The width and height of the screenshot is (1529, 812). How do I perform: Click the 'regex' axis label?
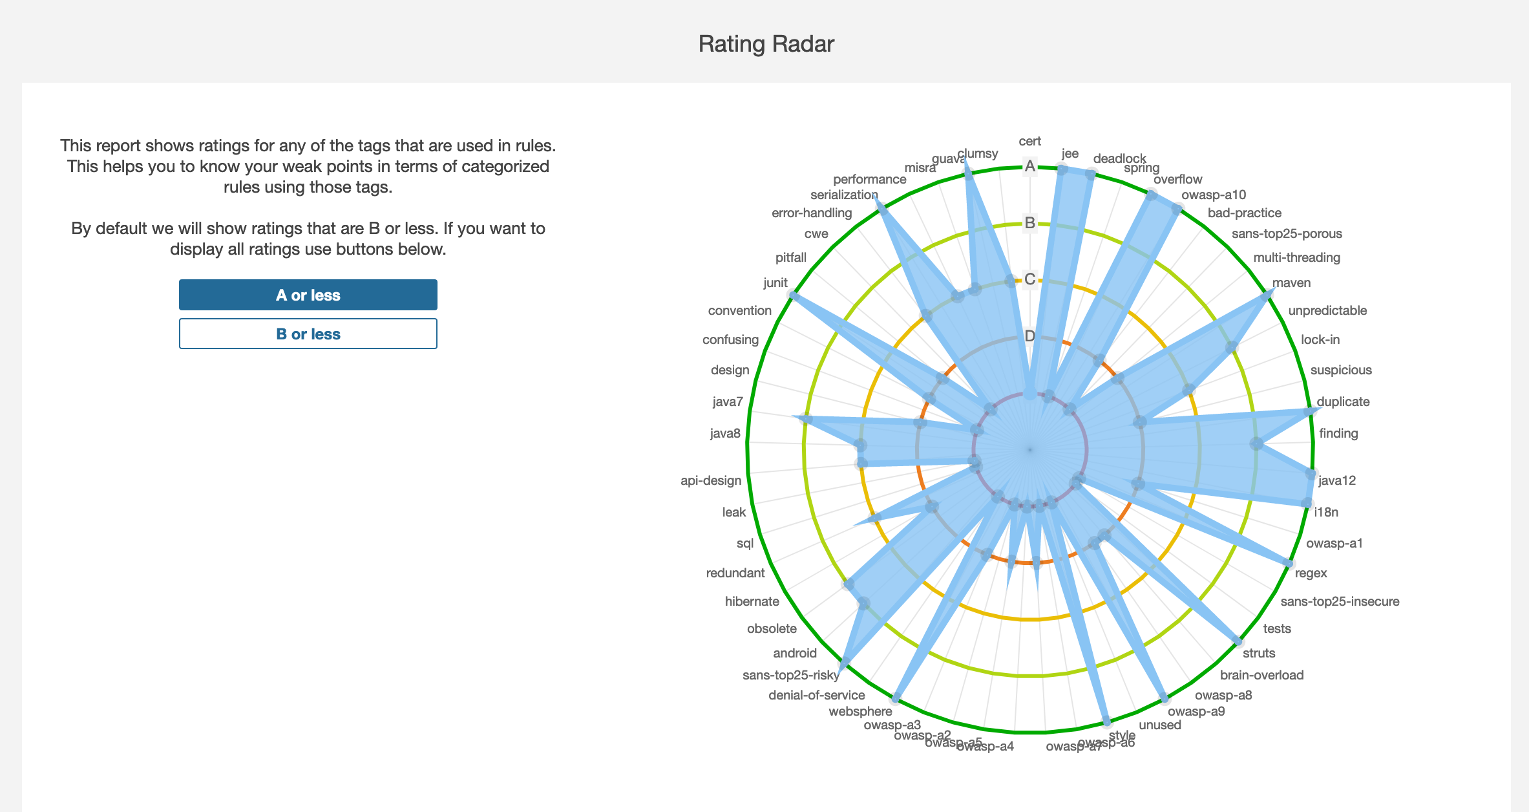tap(1311, 573)
